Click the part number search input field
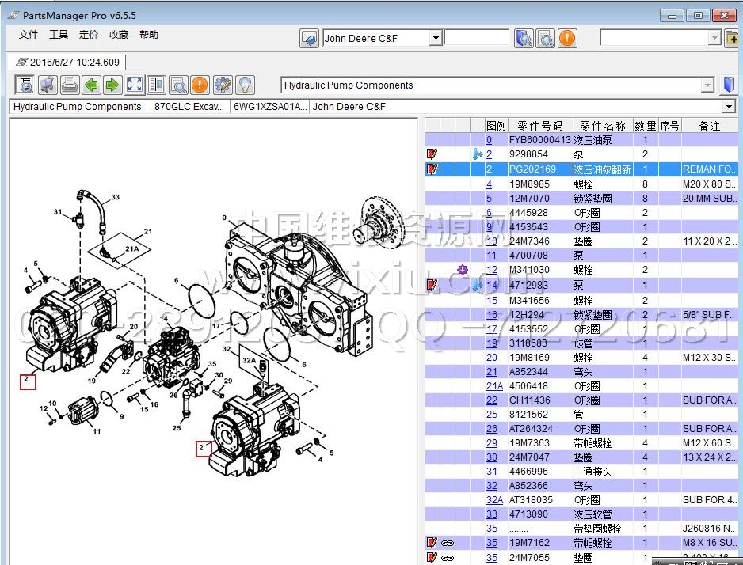This screenshot has height=565, width=743. point(476,38)
